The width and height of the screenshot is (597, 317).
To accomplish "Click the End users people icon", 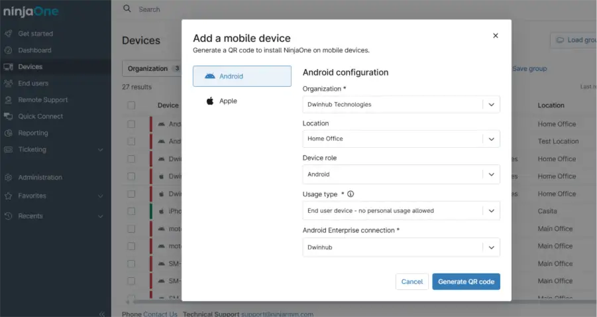I will [9, 84].
